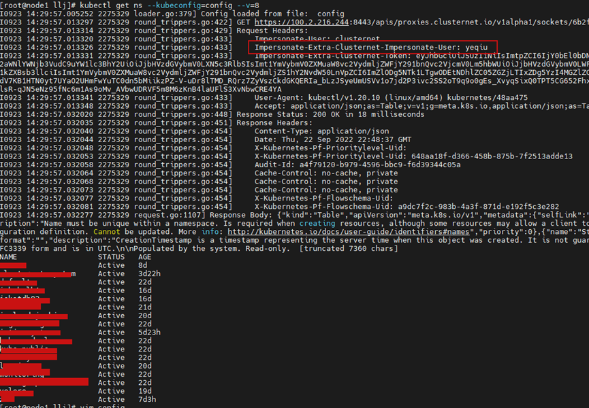This screenshot has width=589, height=408.
Task: Select the NAME column header
Action: pyautogui.click(x=9, y=257)
